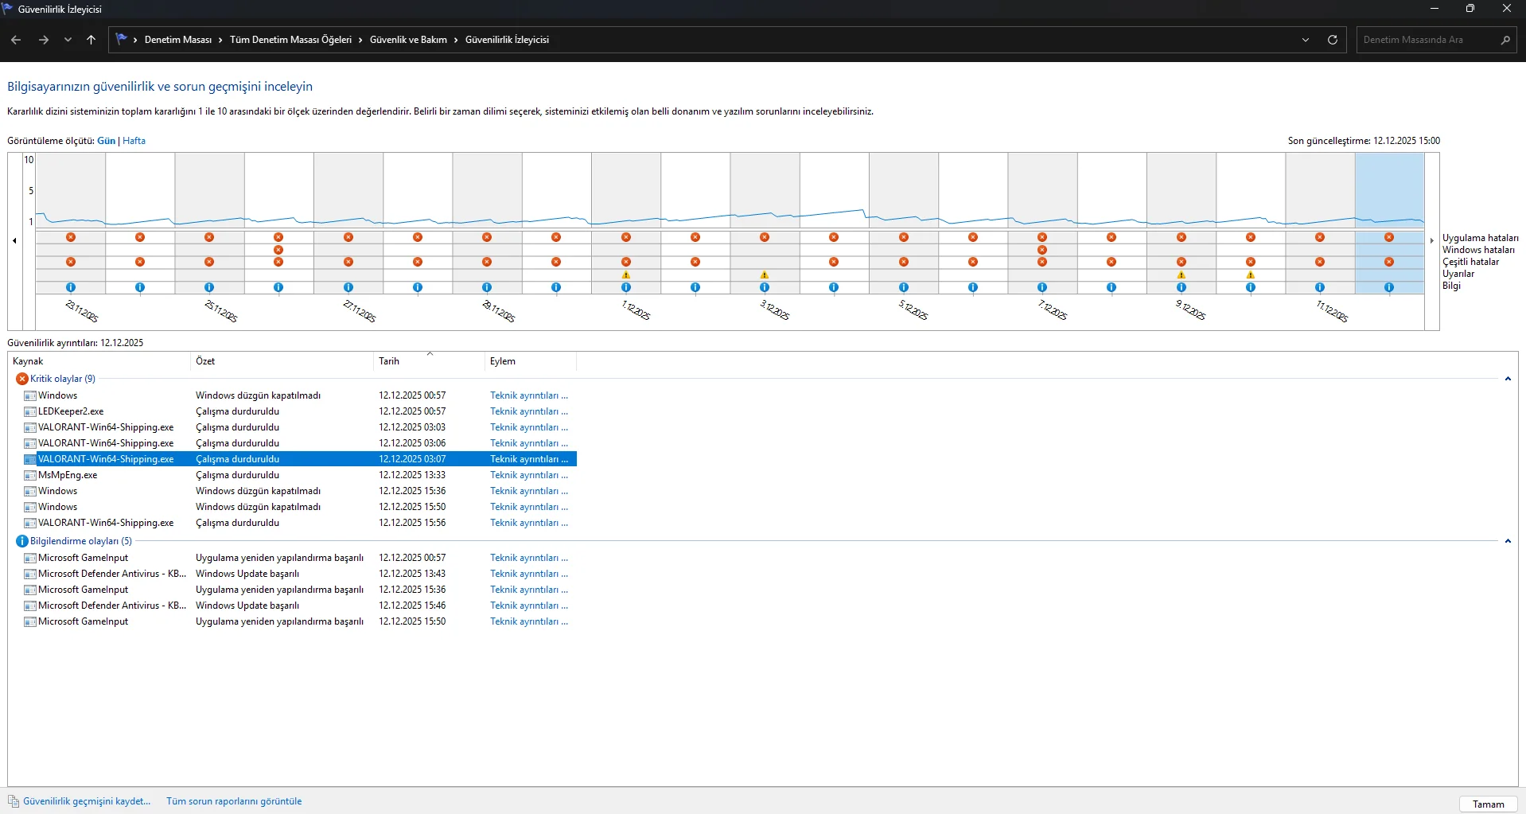Confirm with the Tamam button

pyautogui.click(x=1488, y=804)
